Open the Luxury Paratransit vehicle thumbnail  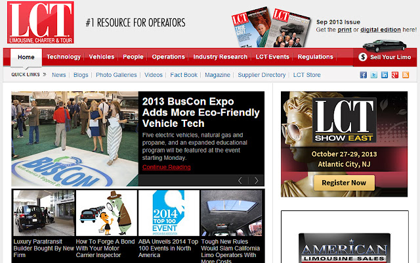[x=44, y=213]
